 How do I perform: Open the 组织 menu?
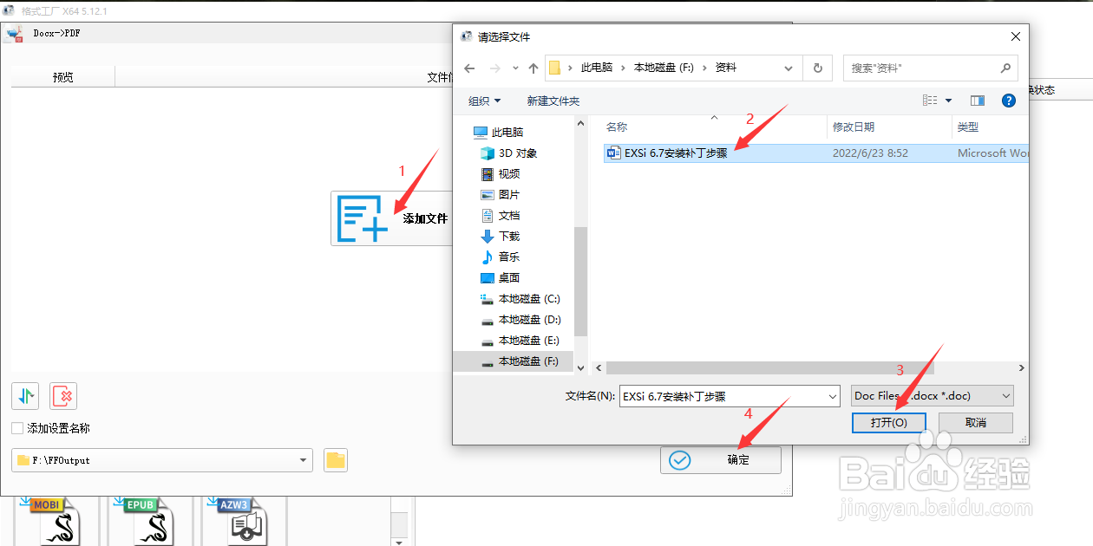[x=484, y=100]
